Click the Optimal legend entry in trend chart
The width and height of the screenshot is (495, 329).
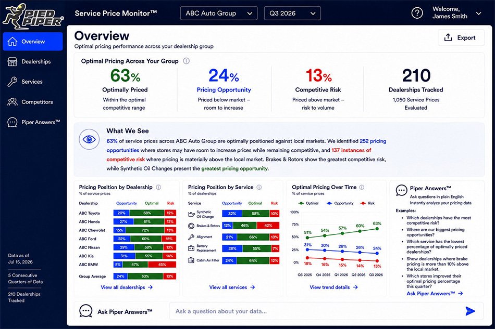(x=308, y=203)
